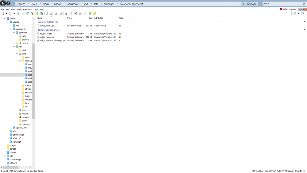Open the Edit menu
307x173 pixels.
(x=8, y=10)
